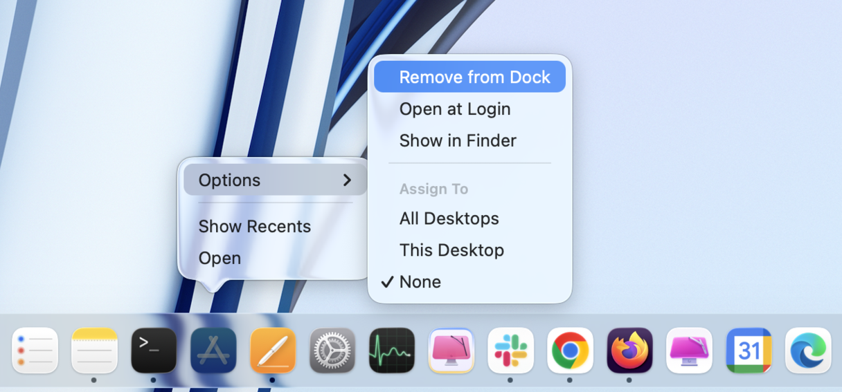
Task: Launch the Notes app in Dock
Action: click(x=95, y=351)
